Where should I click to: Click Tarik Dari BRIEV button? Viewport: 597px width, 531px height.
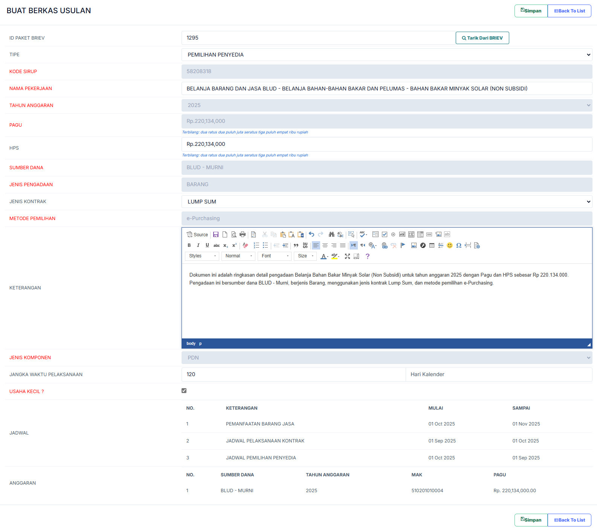tap(482, 38)
